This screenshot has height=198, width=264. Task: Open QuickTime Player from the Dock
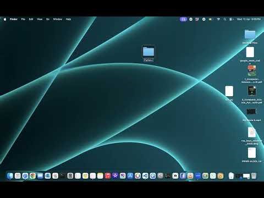click(153, 176)
